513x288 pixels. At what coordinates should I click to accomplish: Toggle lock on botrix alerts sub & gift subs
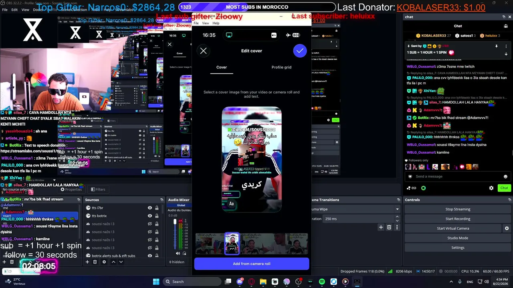157,256
